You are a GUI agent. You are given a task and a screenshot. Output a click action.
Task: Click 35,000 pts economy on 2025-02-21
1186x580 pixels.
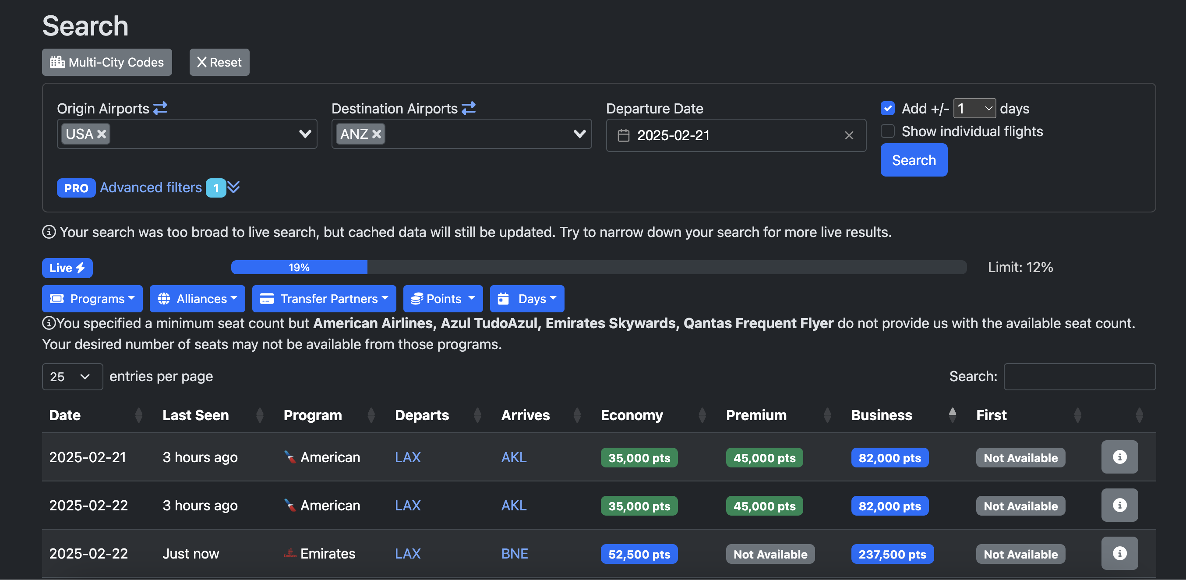[639, 458]
